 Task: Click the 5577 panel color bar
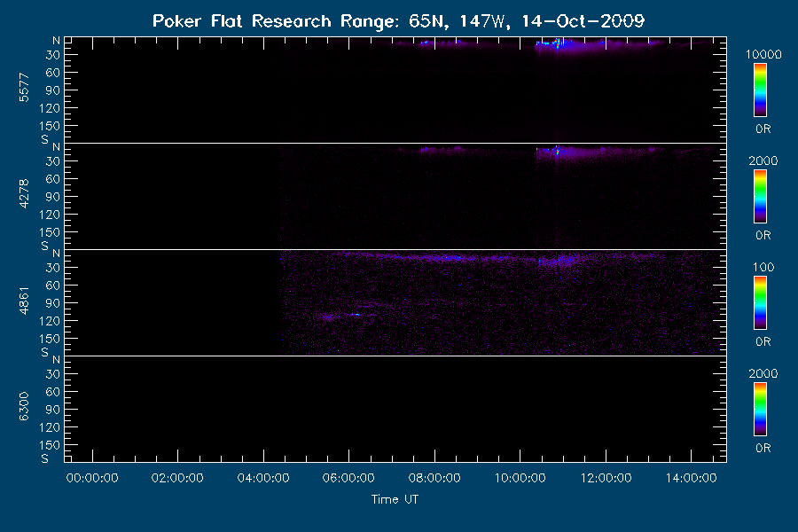(x=760, y=90)
